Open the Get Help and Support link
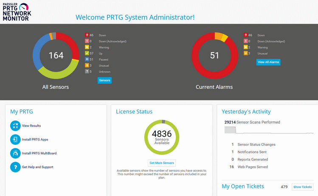 [37, 167]
